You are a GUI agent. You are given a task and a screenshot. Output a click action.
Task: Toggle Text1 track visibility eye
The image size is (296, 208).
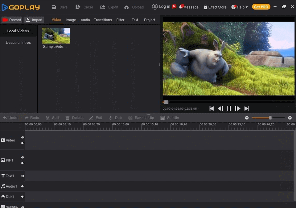click(23, 176)
